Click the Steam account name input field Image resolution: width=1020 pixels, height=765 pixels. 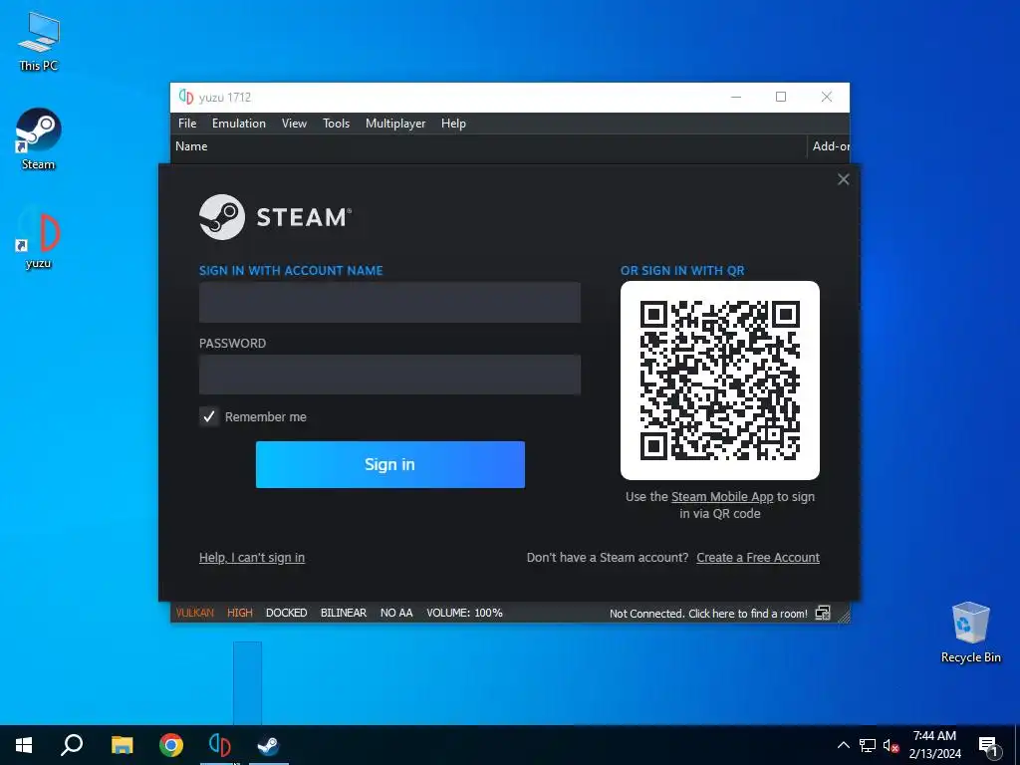pyautogui.click(x=389, y=303)
